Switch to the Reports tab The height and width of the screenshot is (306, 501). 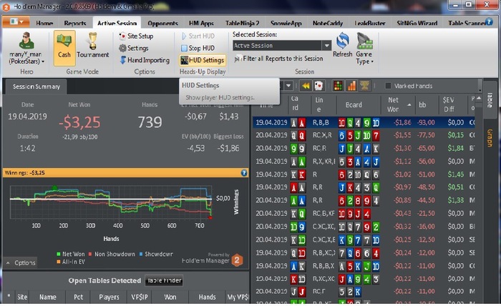click(x=74, y=23)
